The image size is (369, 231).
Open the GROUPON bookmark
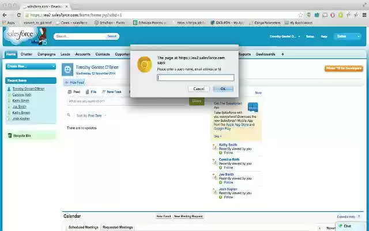pyautogui.click(x=227, y=23)
